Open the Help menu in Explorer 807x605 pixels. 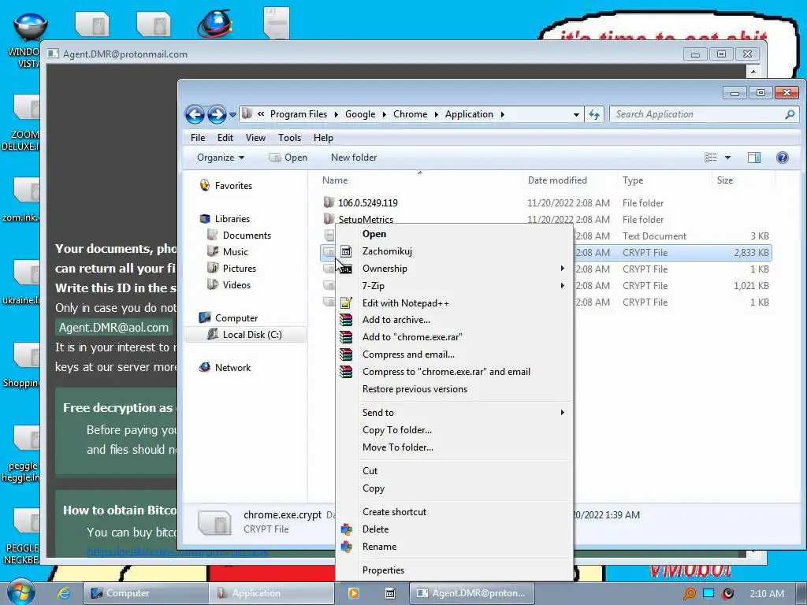[x=323, y=138]
